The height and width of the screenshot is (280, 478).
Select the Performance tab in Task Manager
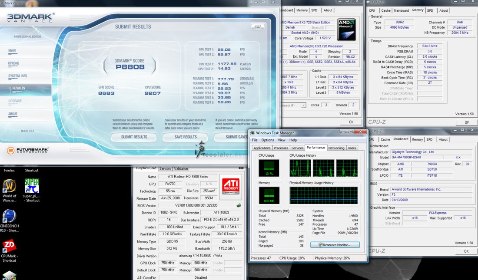click(x=316, y=148)
